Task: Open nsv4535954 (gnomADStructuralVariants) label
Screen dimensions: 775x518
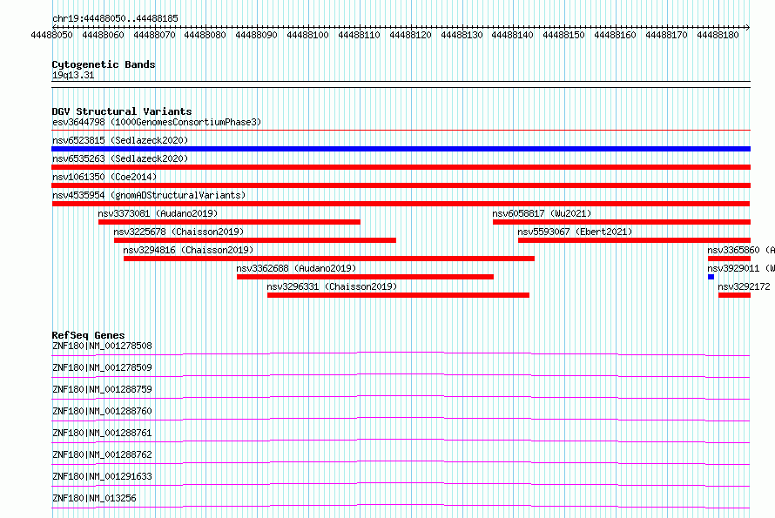Action: pos(149,195)
